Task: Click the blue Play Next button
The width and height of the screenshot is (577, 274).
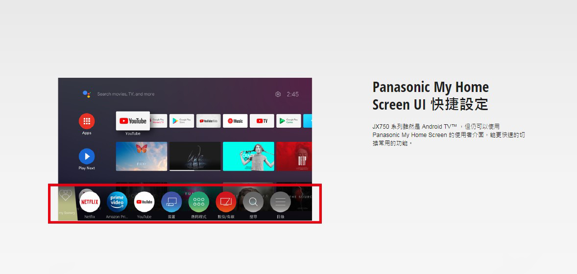Action: tap(87, 156)
